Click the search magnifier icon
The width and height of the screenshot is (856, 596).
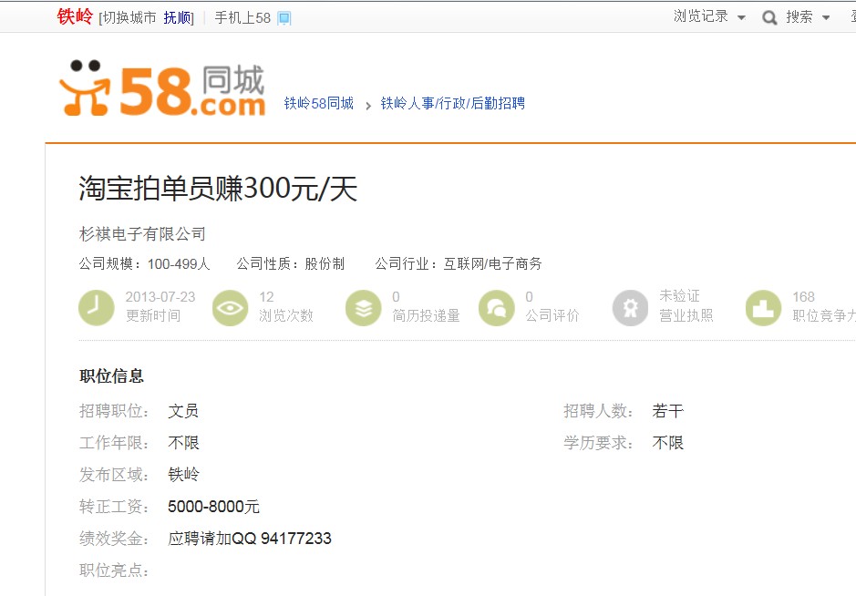tap(769, 18)
